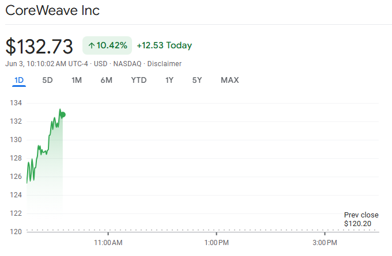
Task: Select the MAX time range
Action: point(229,80)
